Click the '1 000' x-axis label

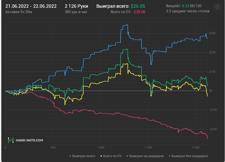click(100, 148)
